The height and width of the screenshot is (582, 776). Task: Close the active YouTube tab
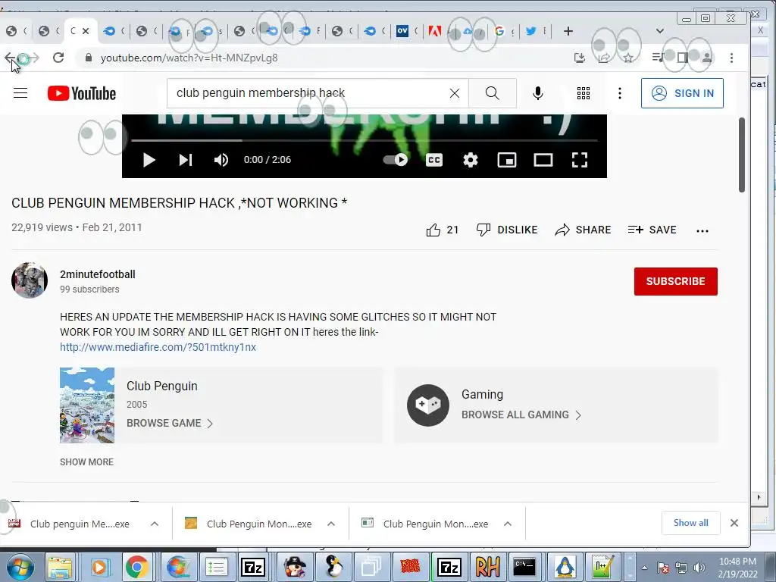coord(86,31)
